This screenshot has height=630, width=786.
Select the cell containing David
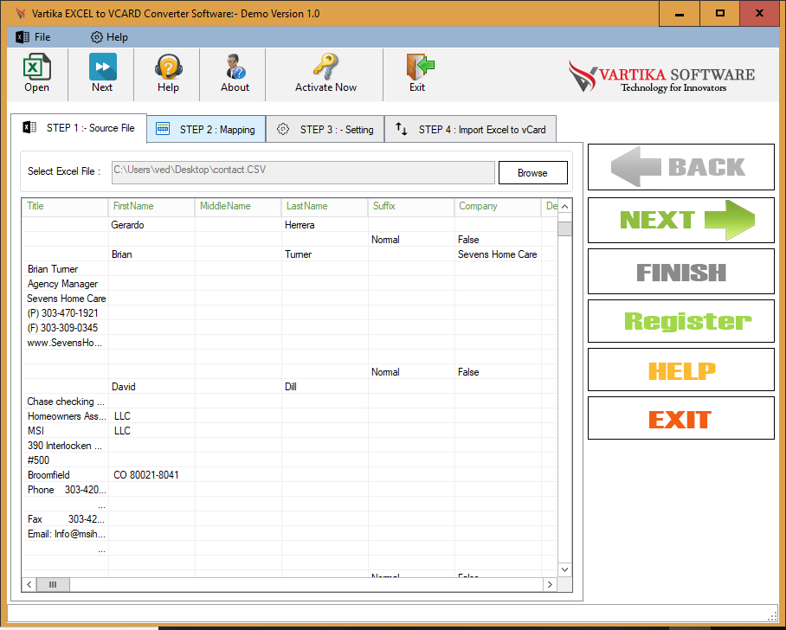(151, 387)
